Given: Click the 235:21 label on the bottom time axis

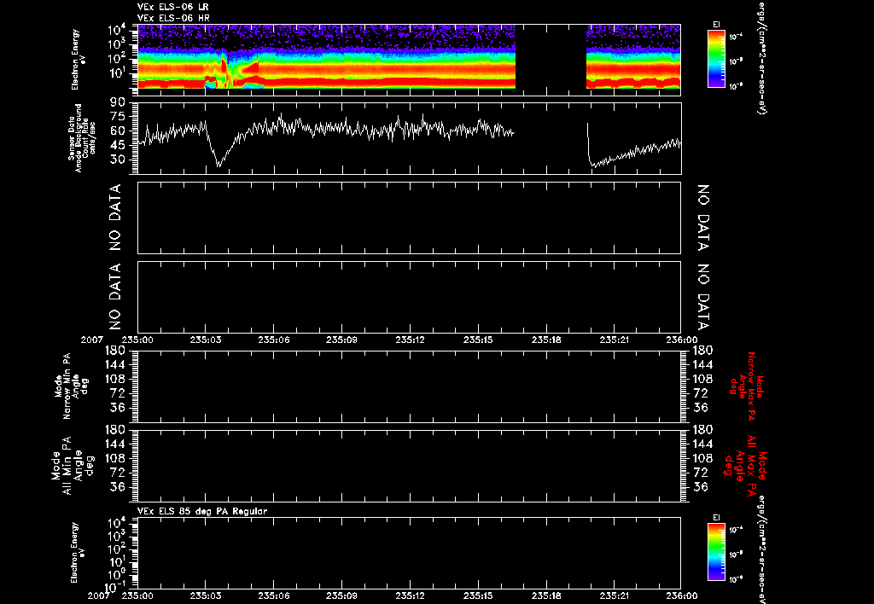Looking at the screenshot, I should (x=615, y=595).
